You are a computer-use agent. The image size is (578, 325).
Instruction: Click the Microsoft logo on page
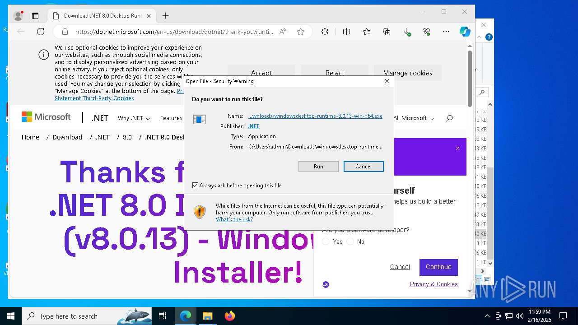click(x=46, y=117)
